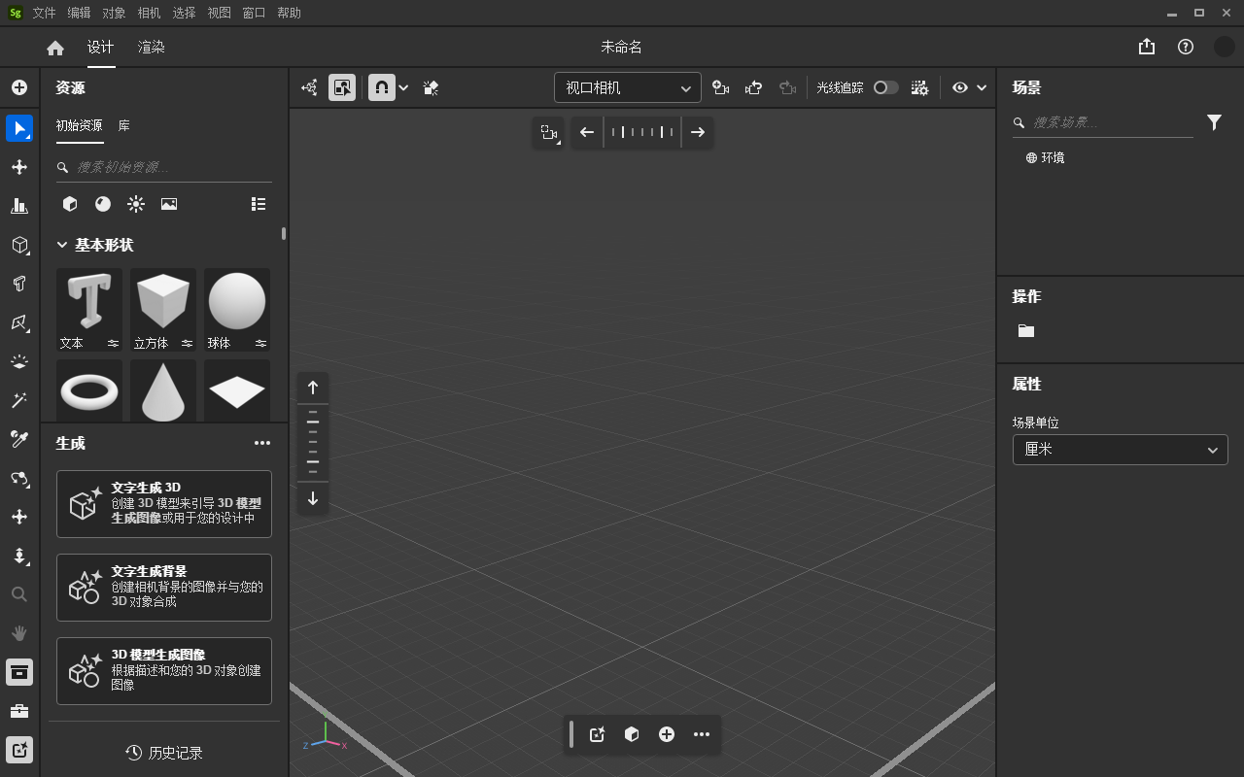This screenshot has height=777, width=1244.
Task: Click the Add object plus icon in left toolbar
Action: (x=19, y=87)
